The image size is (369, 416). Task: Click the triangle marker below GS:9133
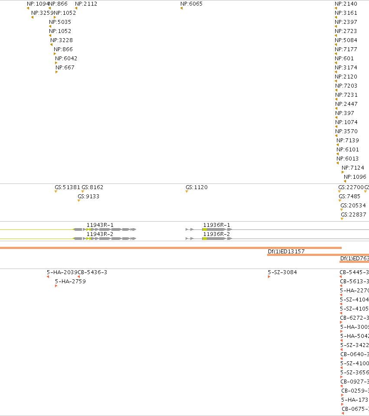pyautogui.click(x=79, y=200)
